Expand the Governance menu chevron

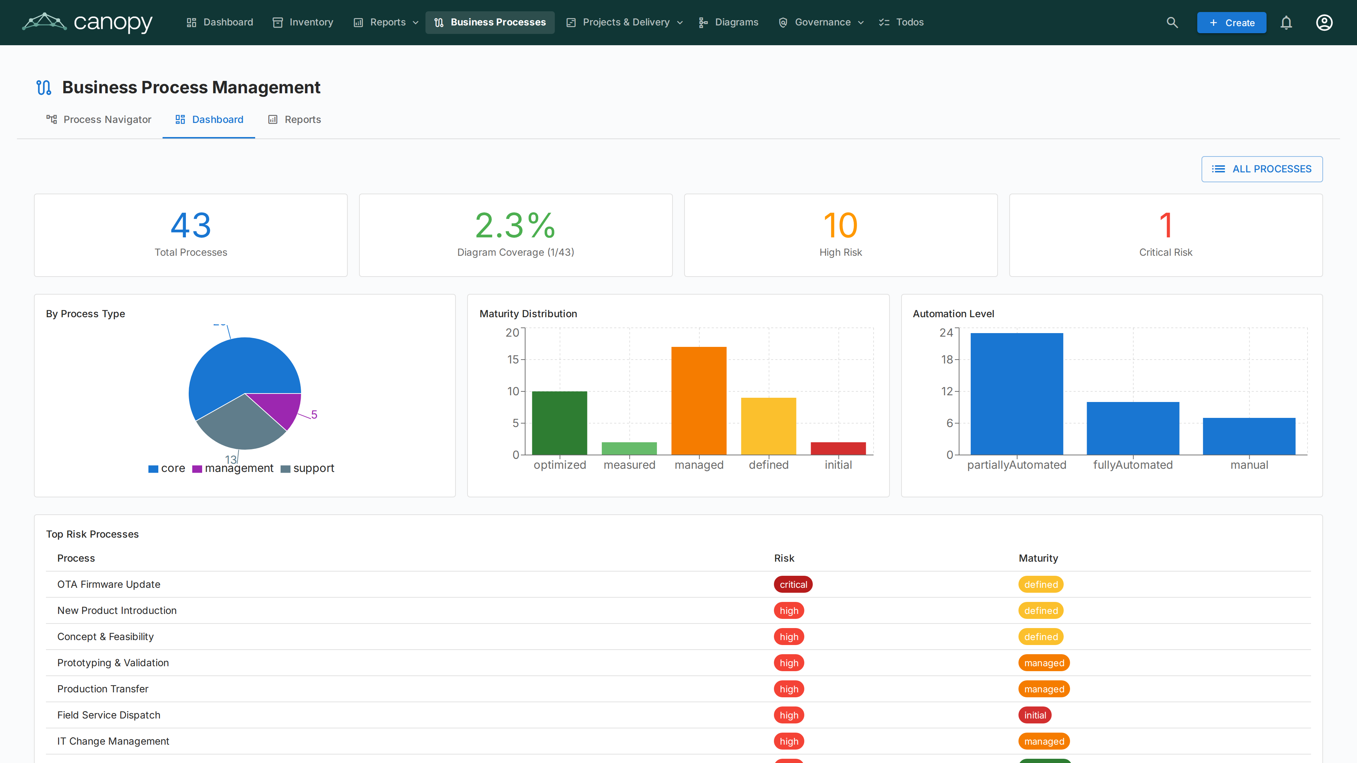[x=861, y=23]
